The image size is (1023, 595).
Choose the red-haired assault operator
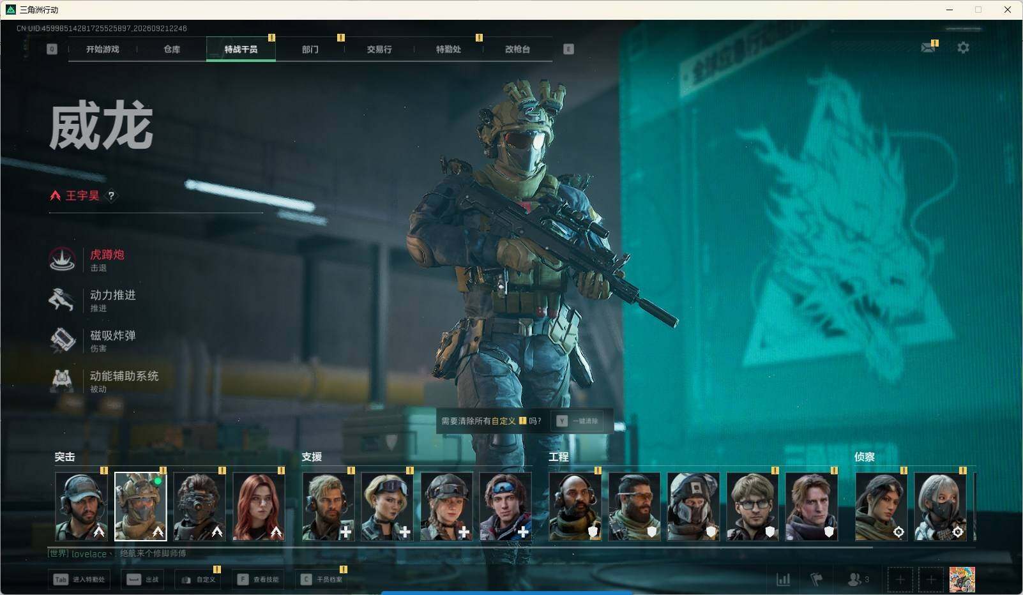click(x=259, y=506)
